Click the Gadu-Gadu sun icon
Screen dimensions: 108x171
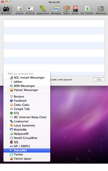point(11,105)
